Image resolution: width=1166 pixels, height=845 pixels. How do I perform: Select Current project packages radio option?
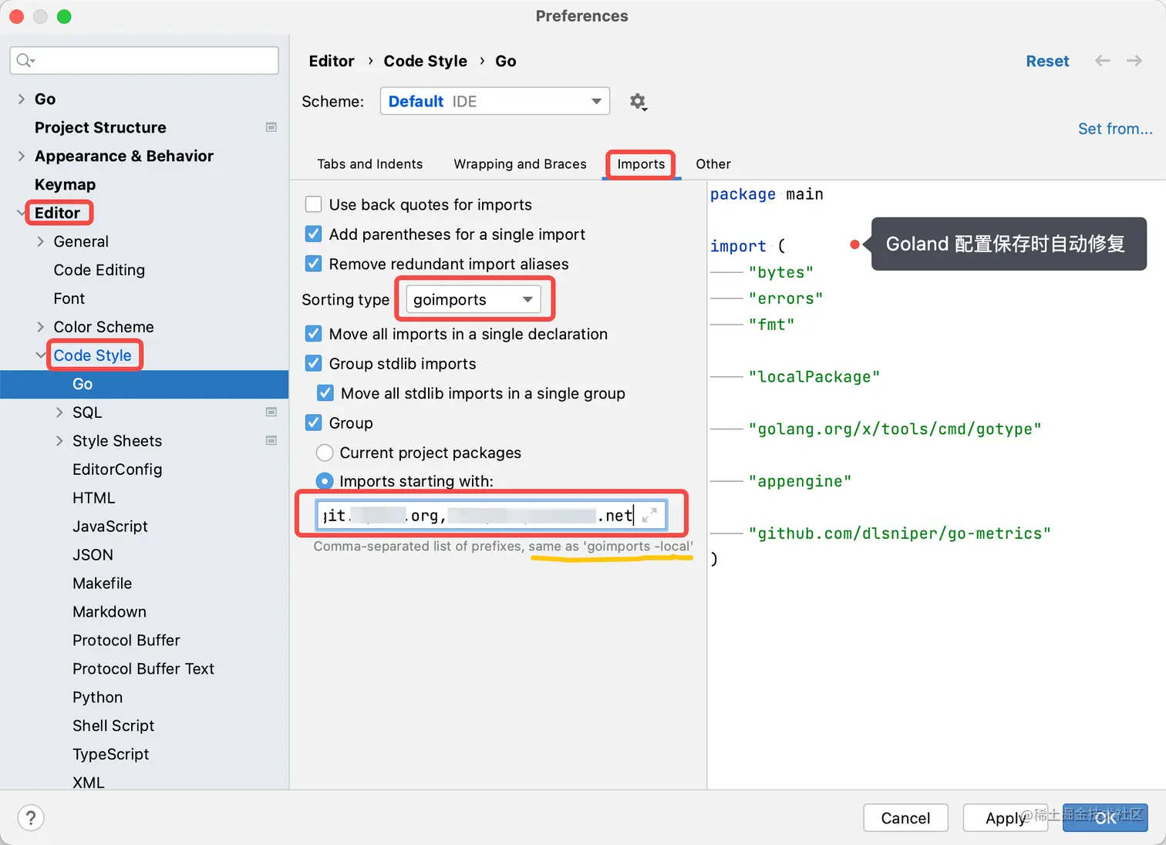pyautogui.click(x=325, y=453)
